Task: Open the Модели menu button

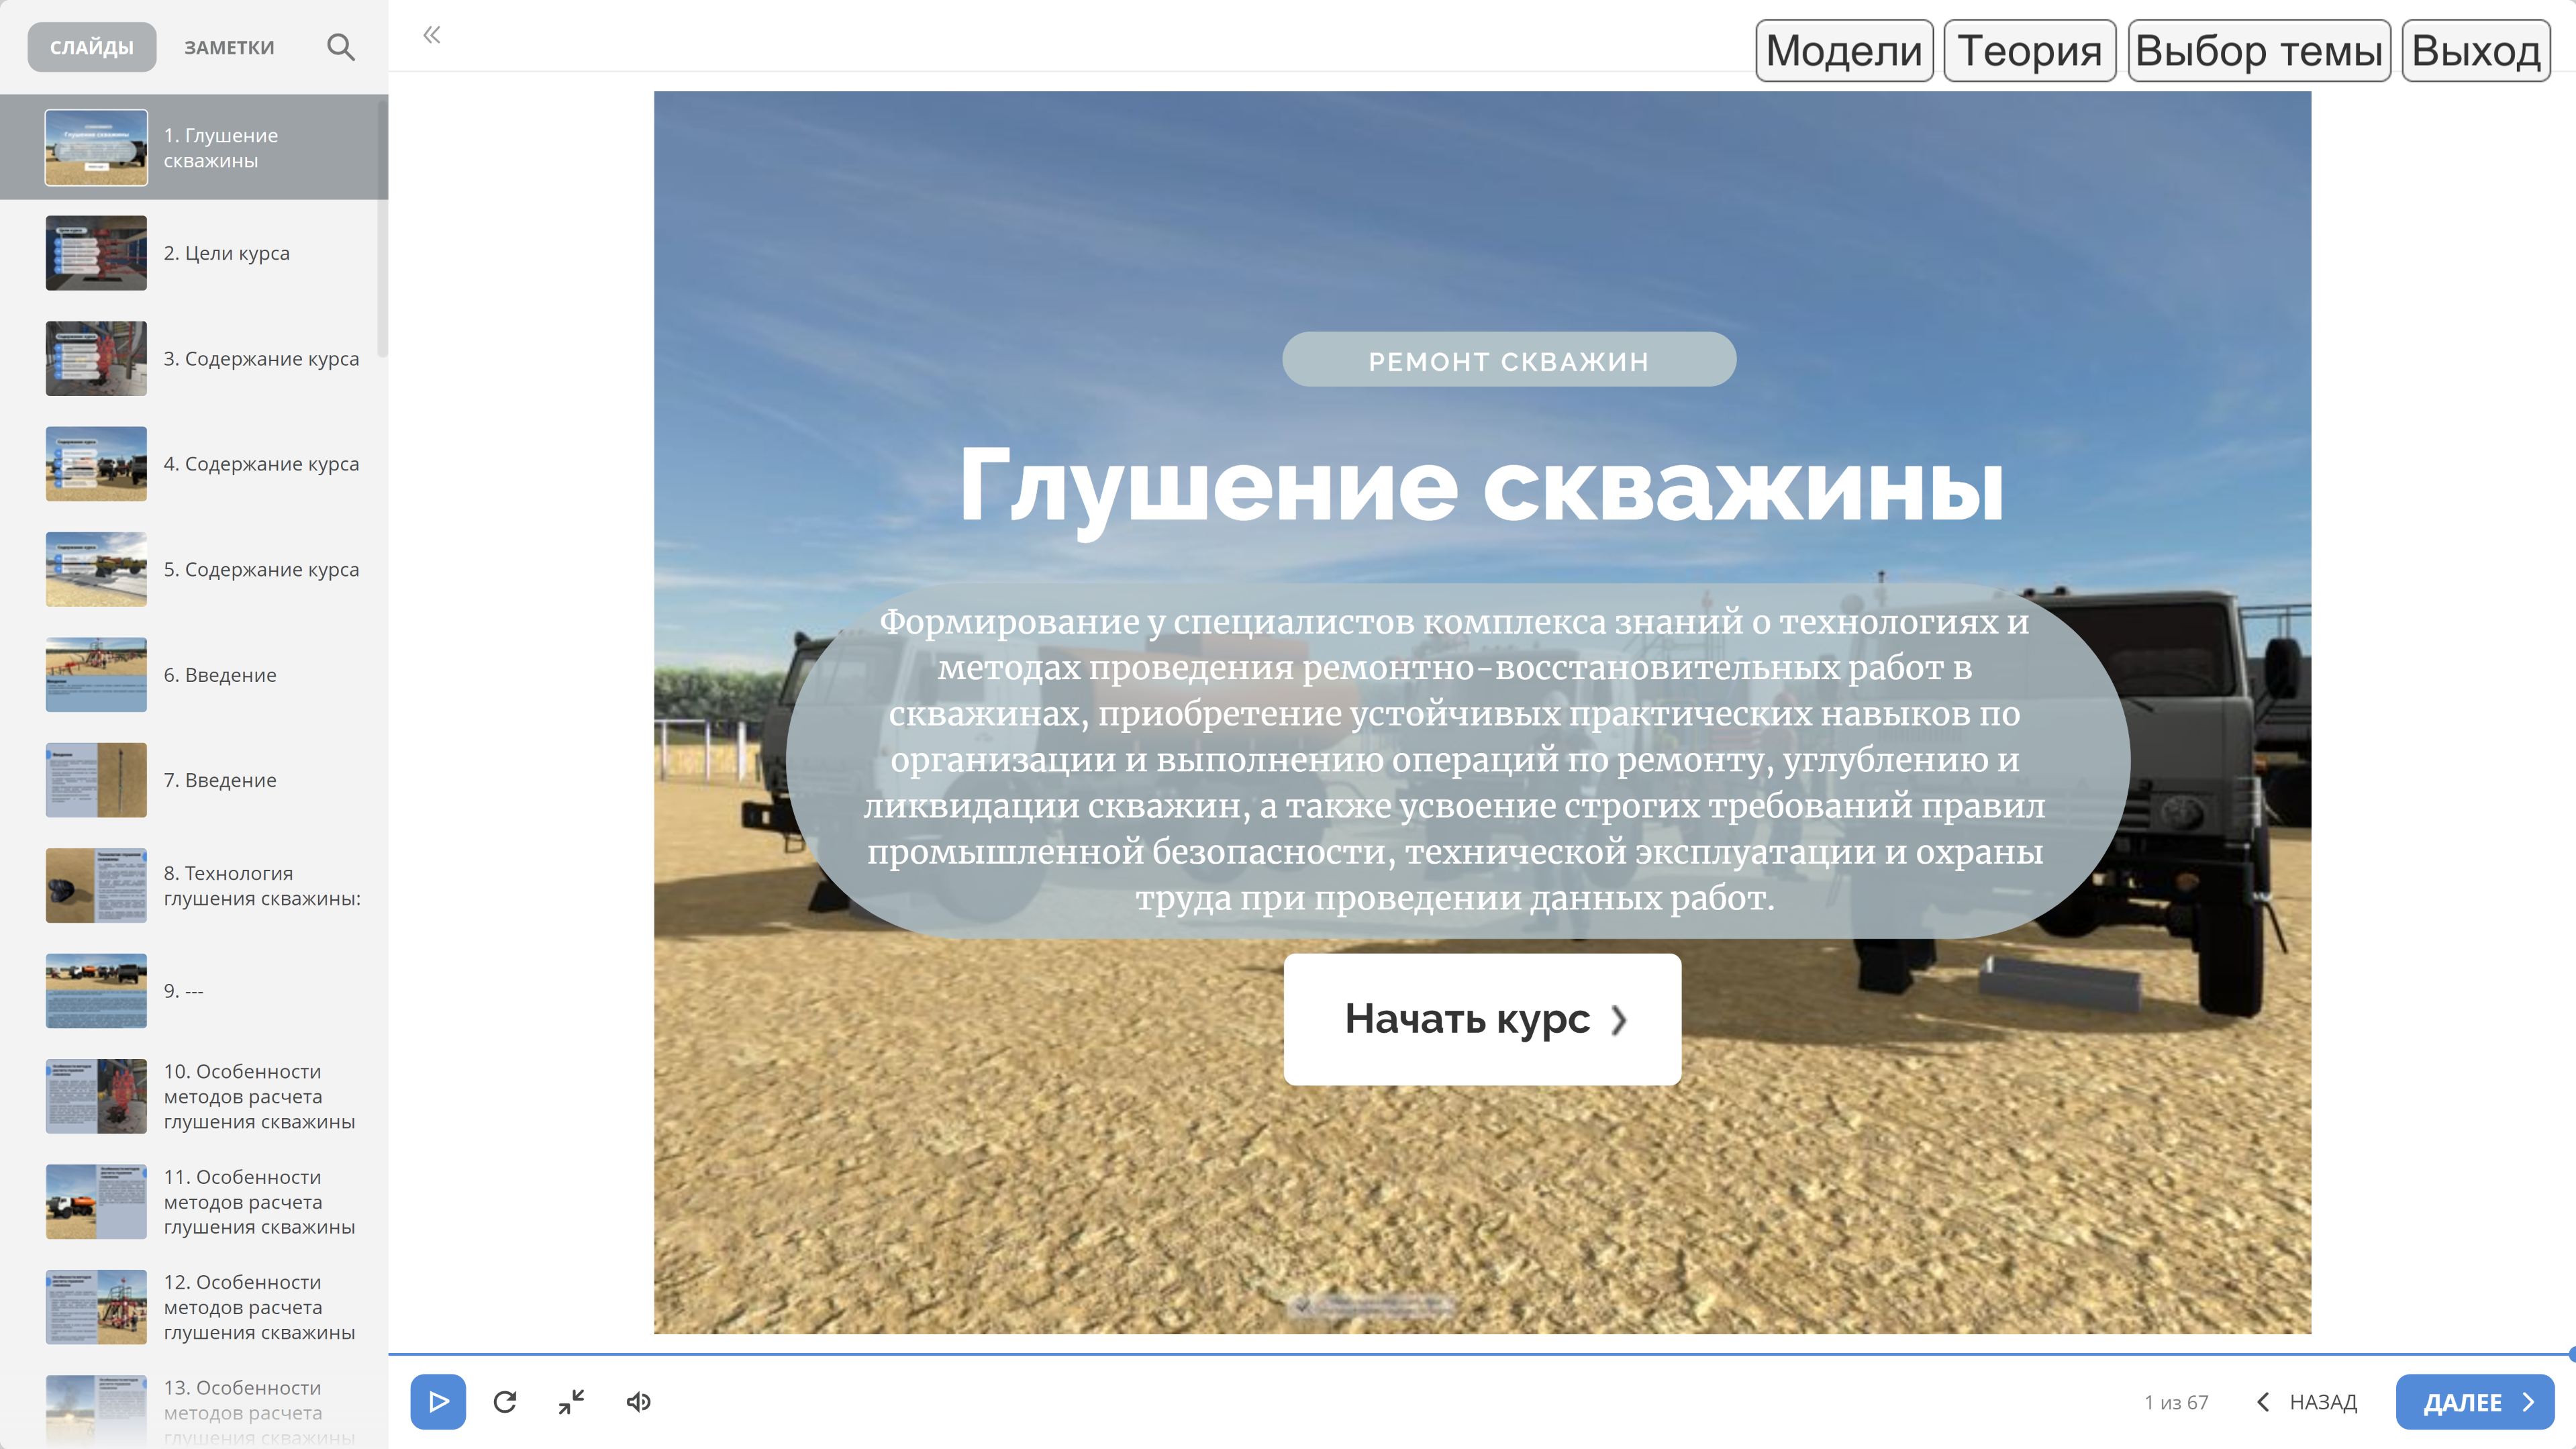Action: [x=1844, y=50]
